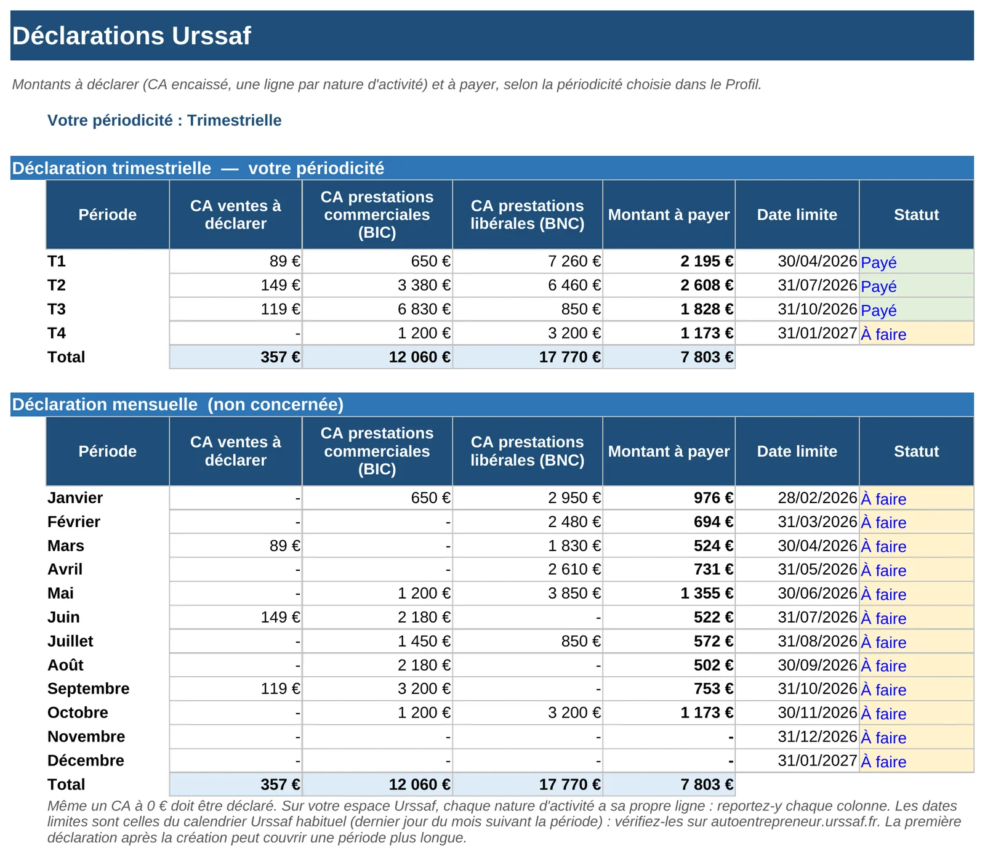Image resolution: width=985 pixels, height=856 pixels.
Task: Click 'Votre périodicité : Trimestrielle' text
Action: coord(164,120)
